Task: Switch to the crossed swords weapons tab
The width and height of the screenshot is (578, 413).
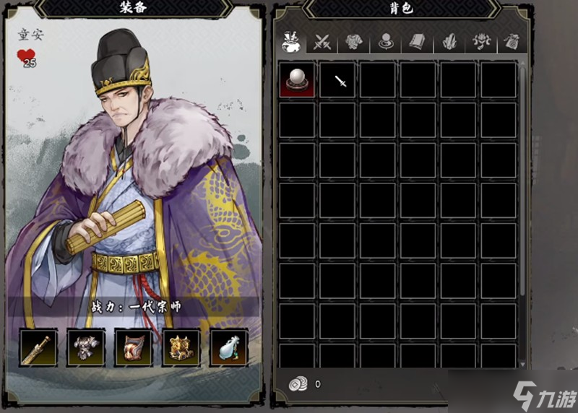Action: [x=322, y=43]
